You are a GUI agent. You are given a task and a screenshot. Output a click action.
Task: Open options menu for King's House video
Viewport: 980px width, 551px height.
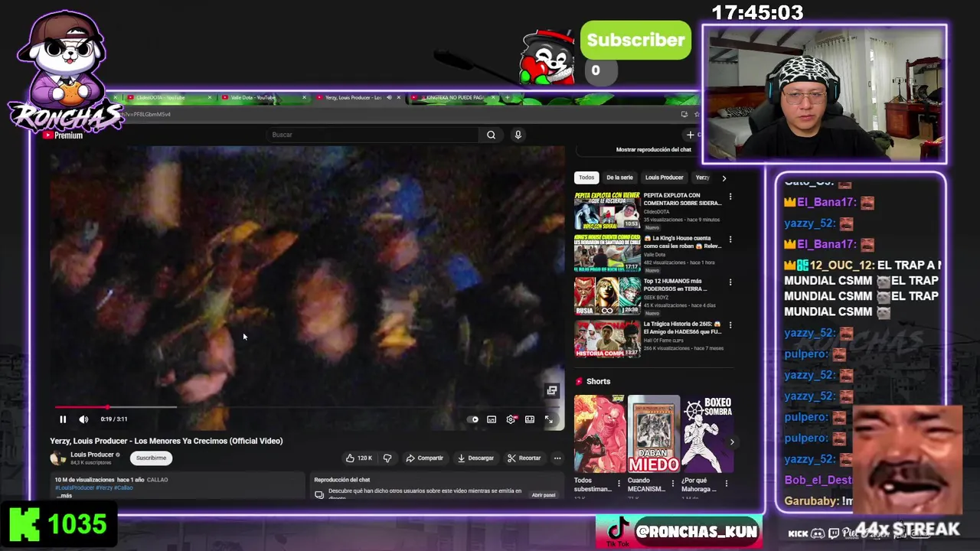click(730, 240)
